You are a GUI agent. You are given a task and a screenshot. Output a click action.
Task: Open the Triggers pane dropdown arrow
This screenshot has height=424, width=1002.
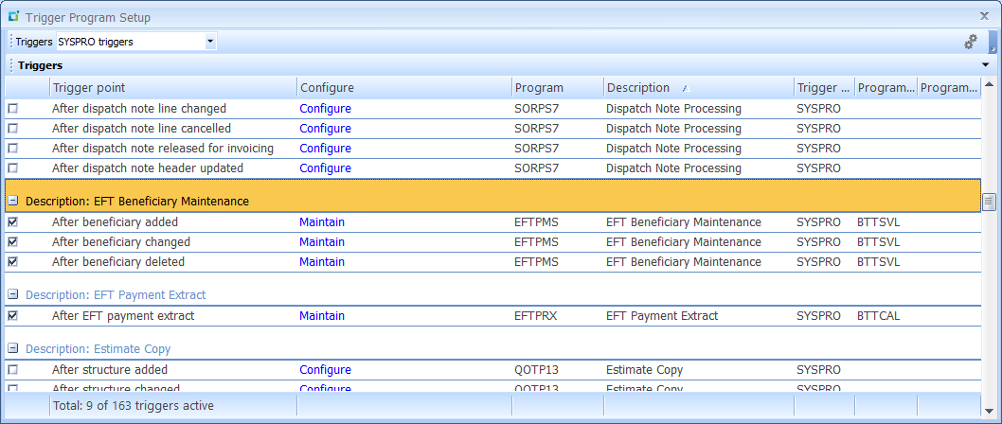[985, 65]
